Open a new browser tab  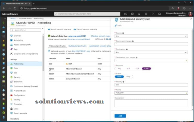(x=34, y=4)
